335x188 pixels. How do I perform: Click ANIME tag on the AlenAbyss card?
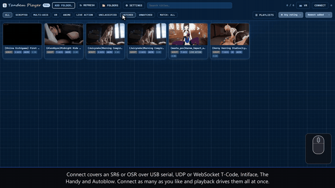tap(68, 52)
